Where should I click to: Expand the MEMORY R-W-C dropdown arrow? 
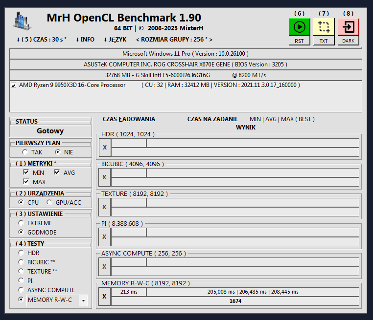click(x=83, y=300)
